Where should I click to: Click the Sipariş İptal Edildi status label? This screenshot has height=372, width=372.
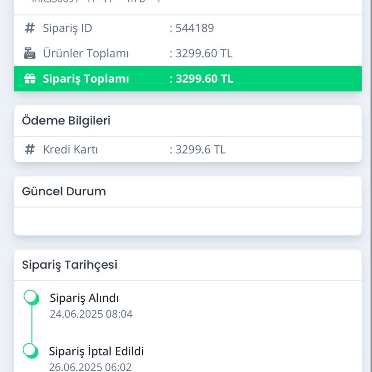click(96, 351)
